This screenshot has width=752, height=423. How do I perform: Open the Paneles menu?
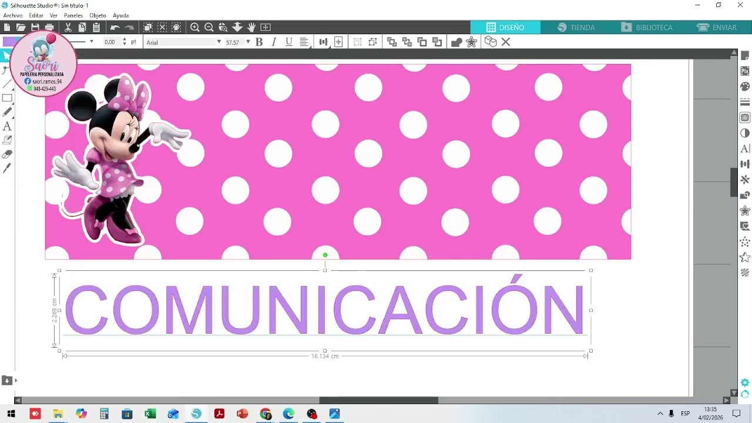[73, 15]
